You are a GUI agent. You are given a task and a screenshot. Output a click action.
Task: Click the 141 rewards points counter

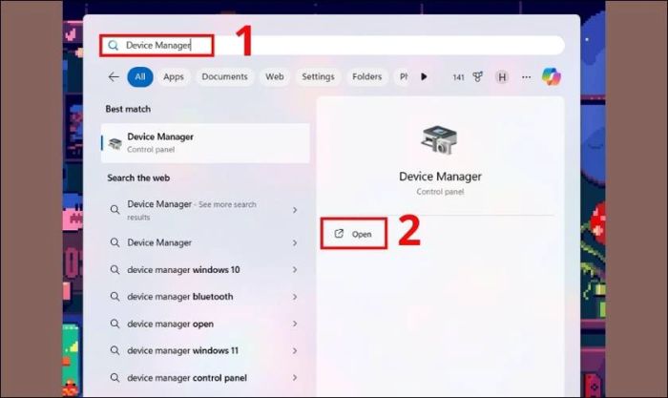pos(458,77)
